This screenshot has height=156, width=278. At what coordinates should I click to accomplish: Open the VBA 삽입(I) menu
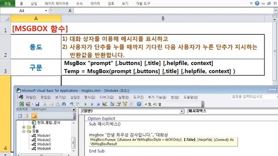(75, 97)
